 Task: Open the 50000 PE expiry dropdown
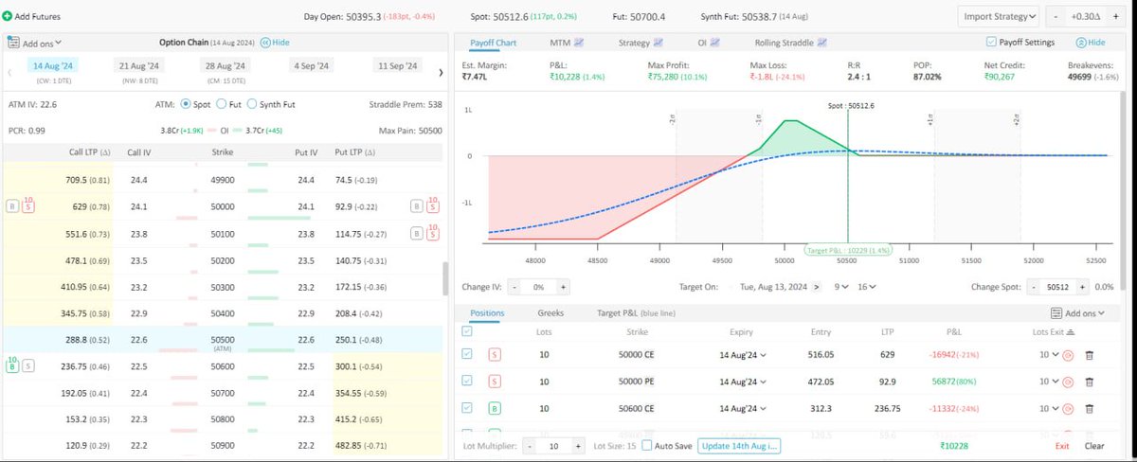(x=742, y=381)
